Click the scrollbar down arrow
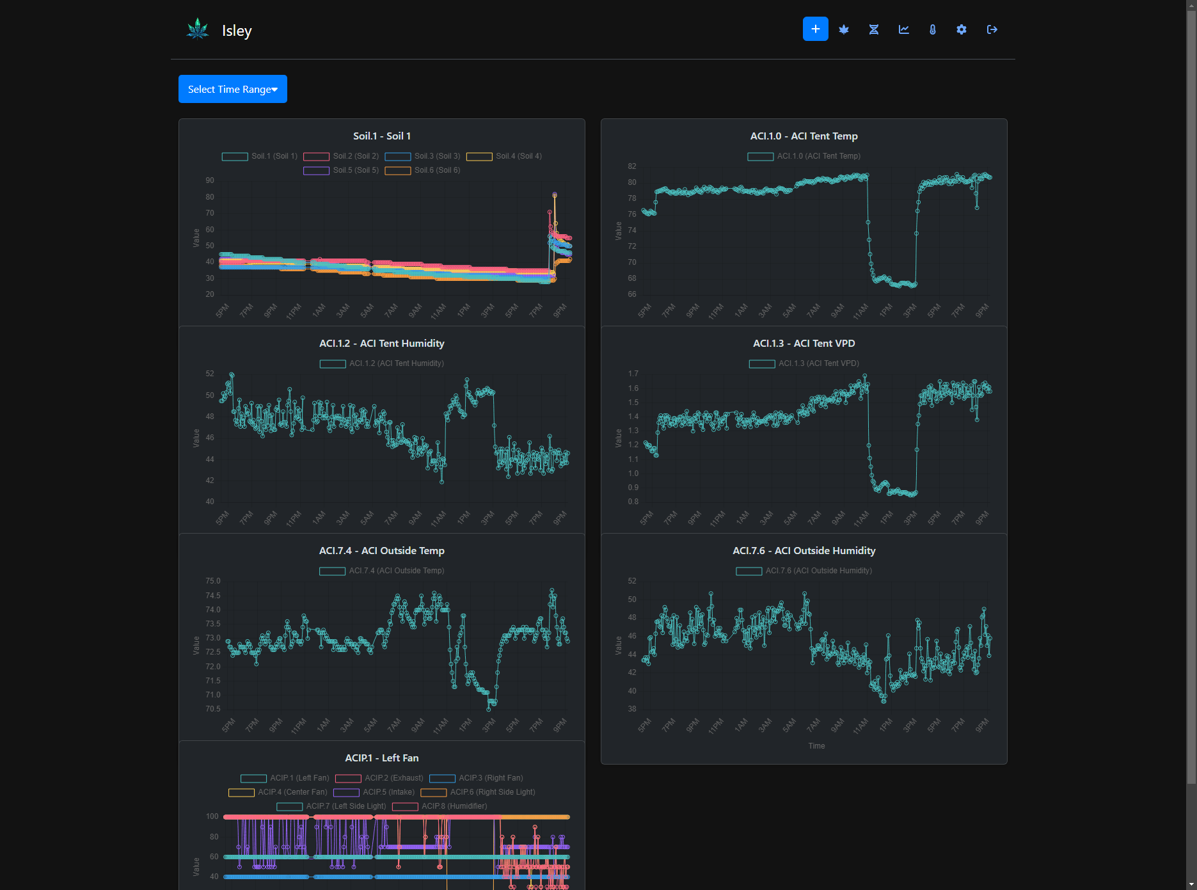1197x890 pixels. click(1191, 886)
